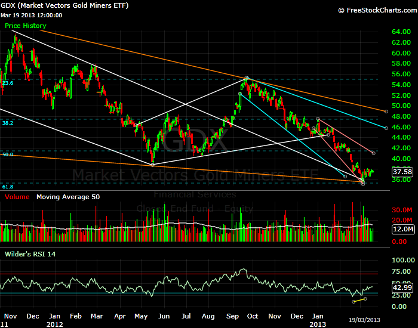Click the 44.00 price axis label
The width and height of the screenshot is (418, 328).
(x=401, y=137)
